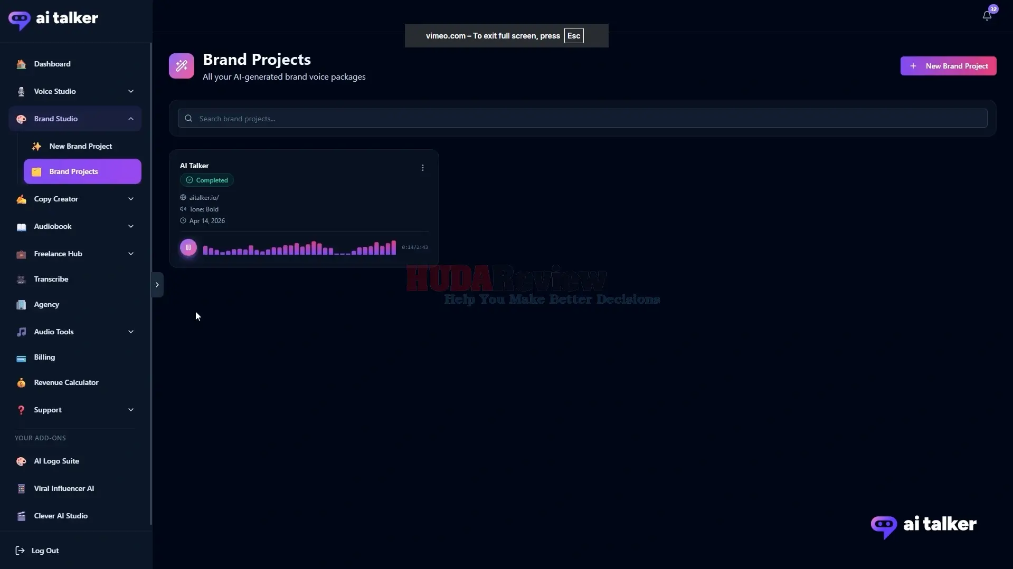Open the AI Logo Suite add-on
Image resolution: width=1013 pixels, height=569 pixels.
[75, 461]
